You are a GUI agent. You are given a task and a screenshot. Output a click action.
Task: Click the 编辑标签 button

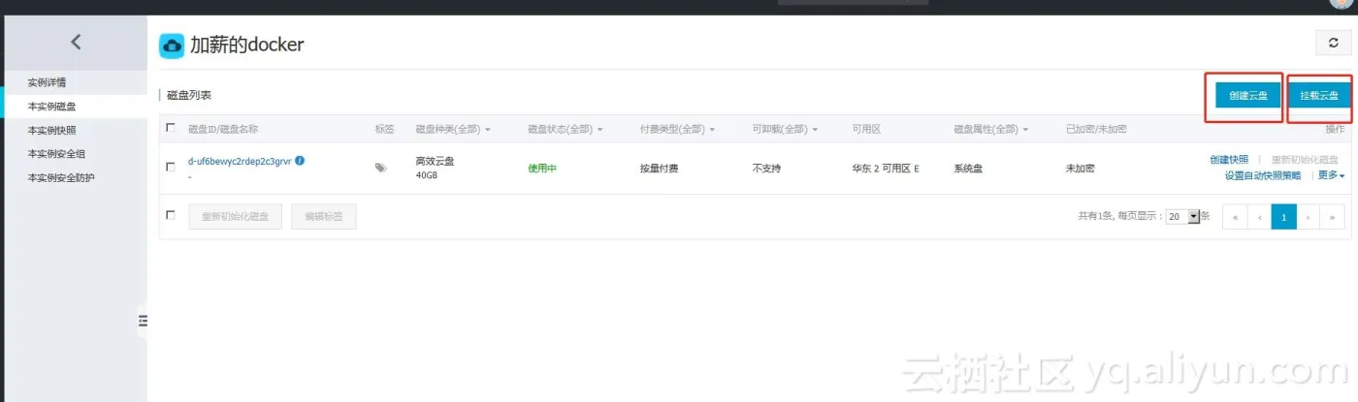(324, 217)
